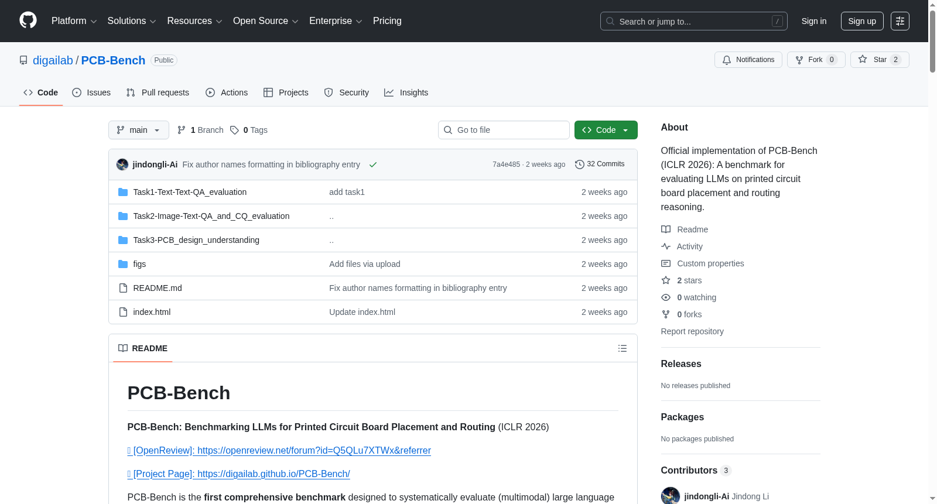
Task: Click the Readme book icon in About
Action: click(x=666, y=229)
